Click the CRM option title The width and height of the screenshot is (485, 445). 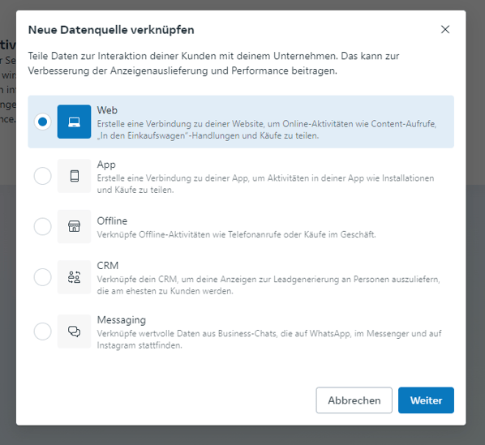108,265
